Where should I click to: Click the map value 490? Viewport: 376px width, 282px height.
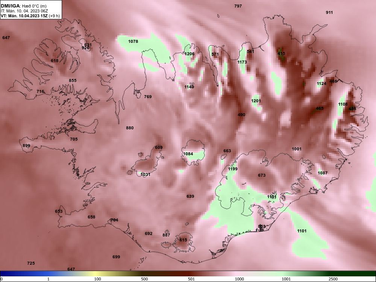241,115
